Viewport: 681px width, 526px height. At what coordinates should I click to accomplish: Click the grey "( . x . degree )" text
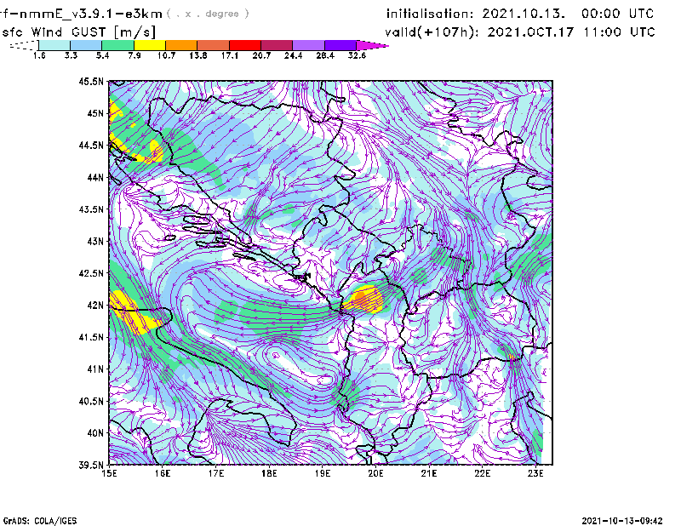tap(208, 14)
